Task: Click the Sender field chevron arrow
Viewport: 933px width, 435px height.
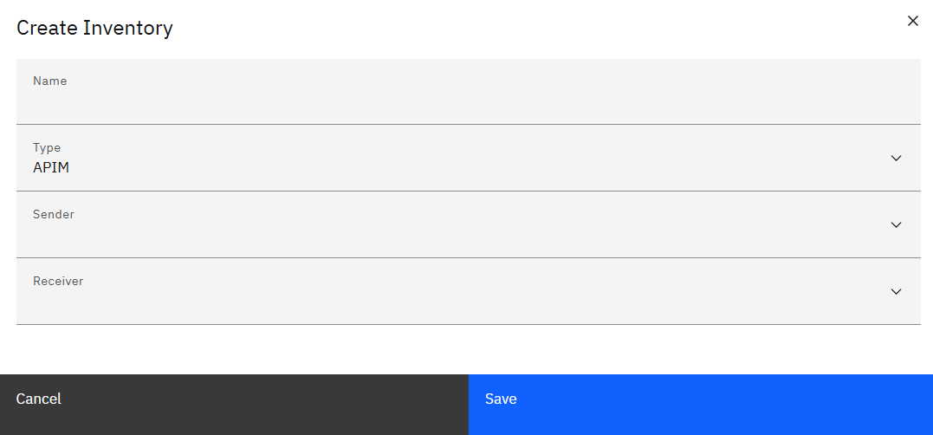Action: (x=896, y=225)
